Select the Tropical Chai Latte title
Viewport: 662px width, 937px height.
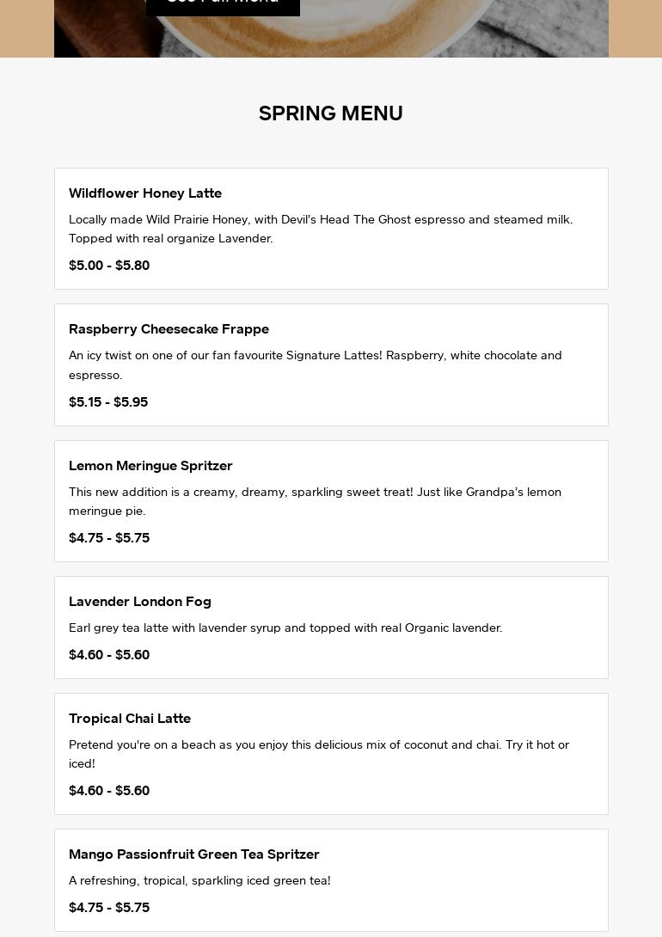click(x=130, y=719)
